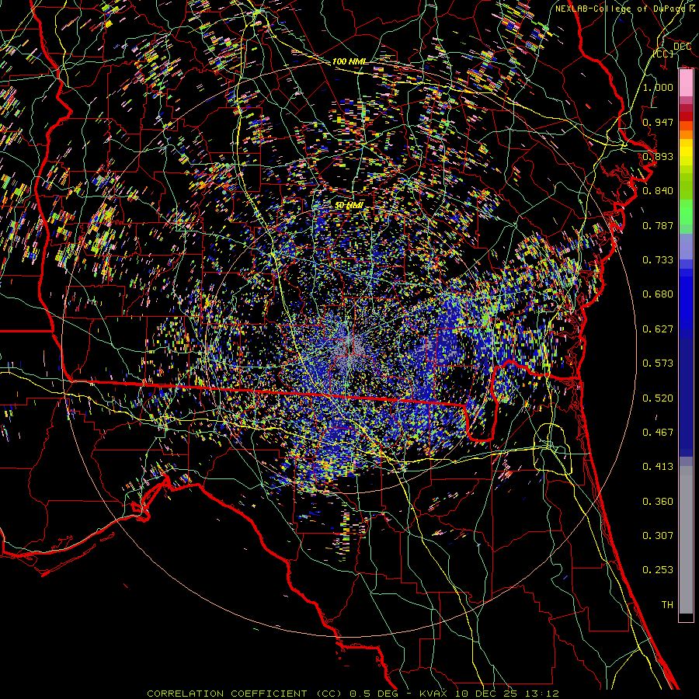Click the TH threshold label on the scale
Viewport: 699px width, 699px height.
click(667, 604)
